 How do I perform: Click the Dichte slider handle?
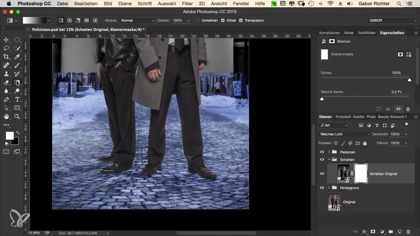409,80
